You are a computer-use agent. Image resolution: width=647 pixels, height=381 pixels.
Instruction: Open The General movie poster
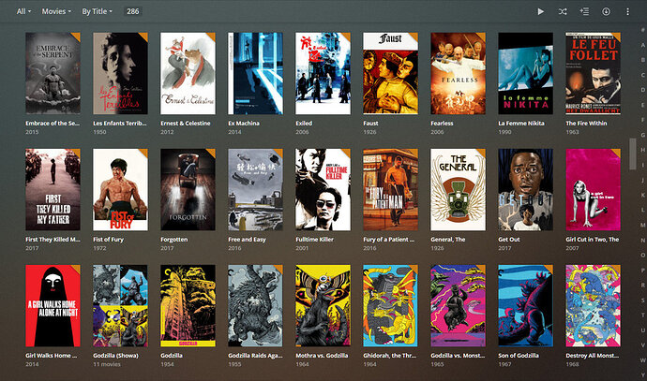(x=458, y=189)
